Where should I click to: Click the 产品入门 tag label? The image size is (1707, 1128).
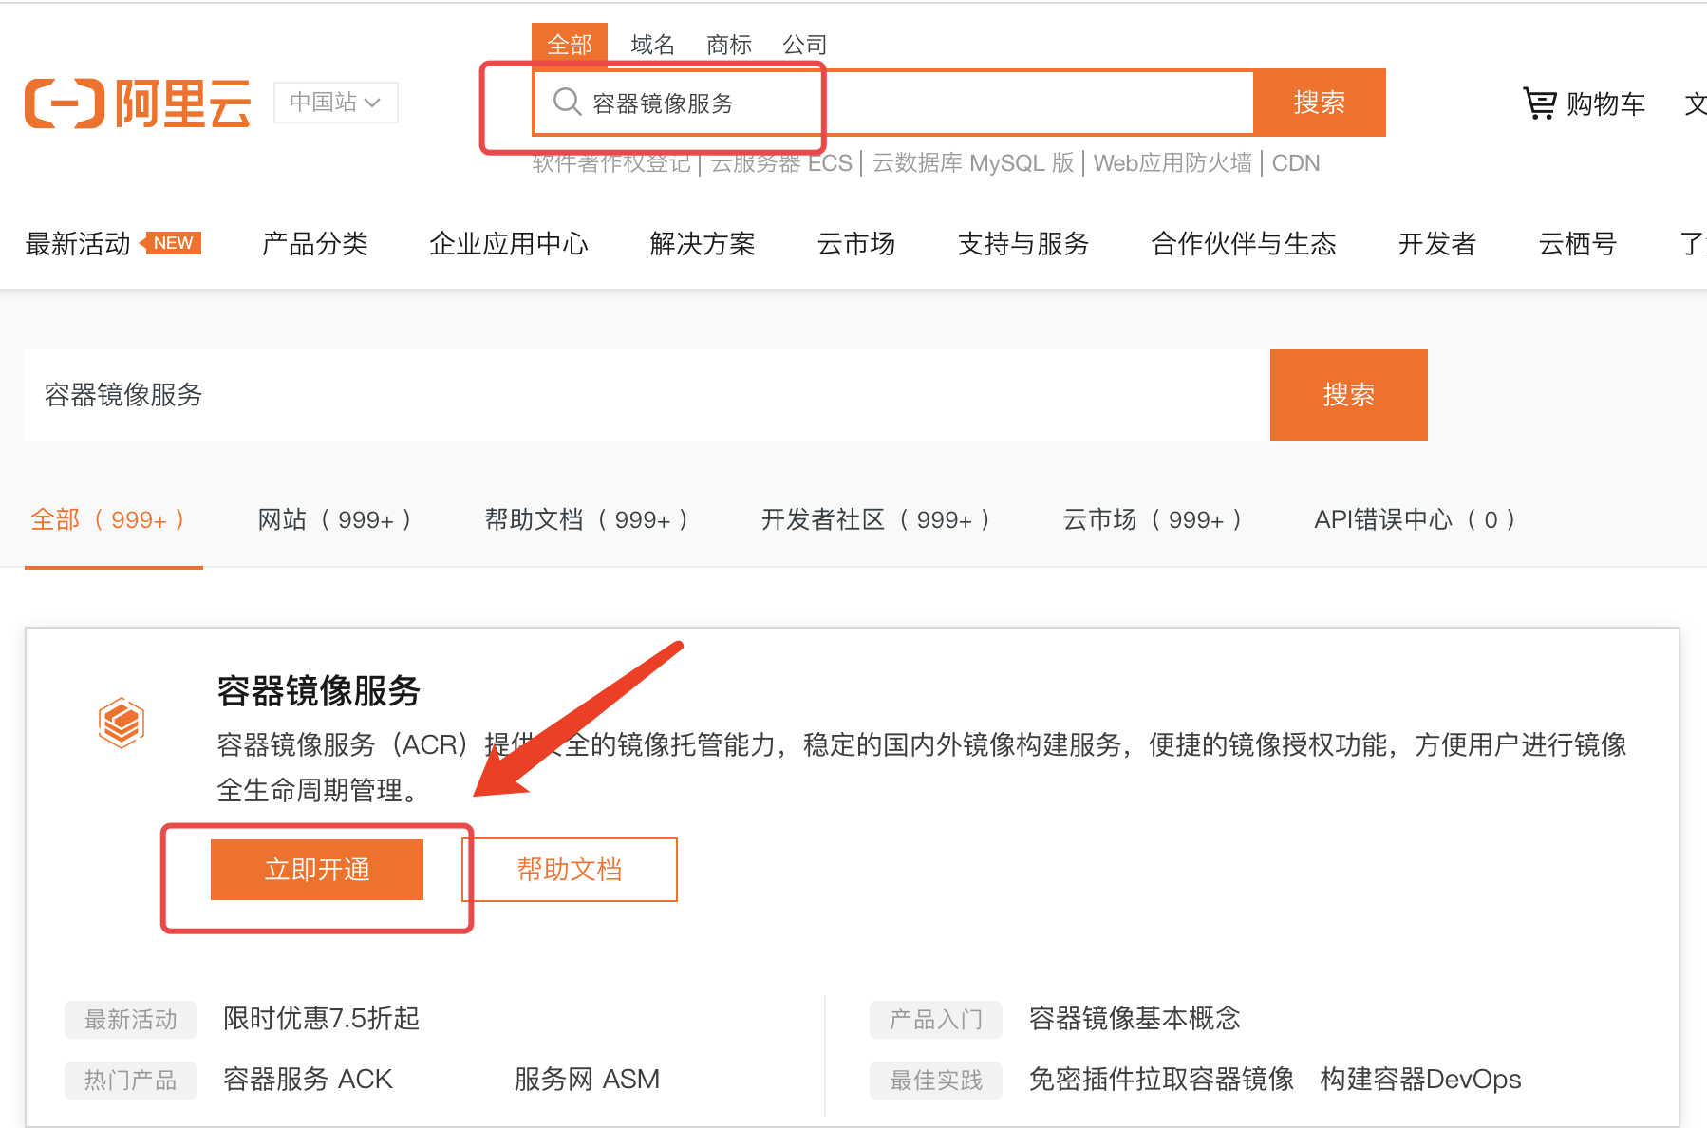tap(936, 1020)
